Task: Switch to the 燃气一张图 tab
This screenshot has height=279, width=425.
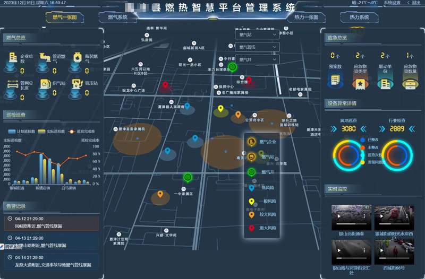Action: [x=64, y=18]
